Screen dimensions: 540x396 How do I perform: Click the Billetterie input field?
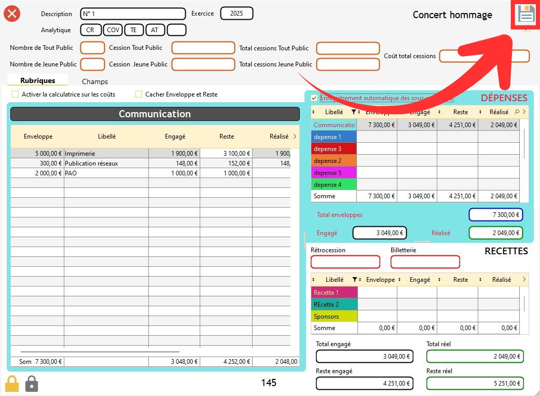[425, 262]
